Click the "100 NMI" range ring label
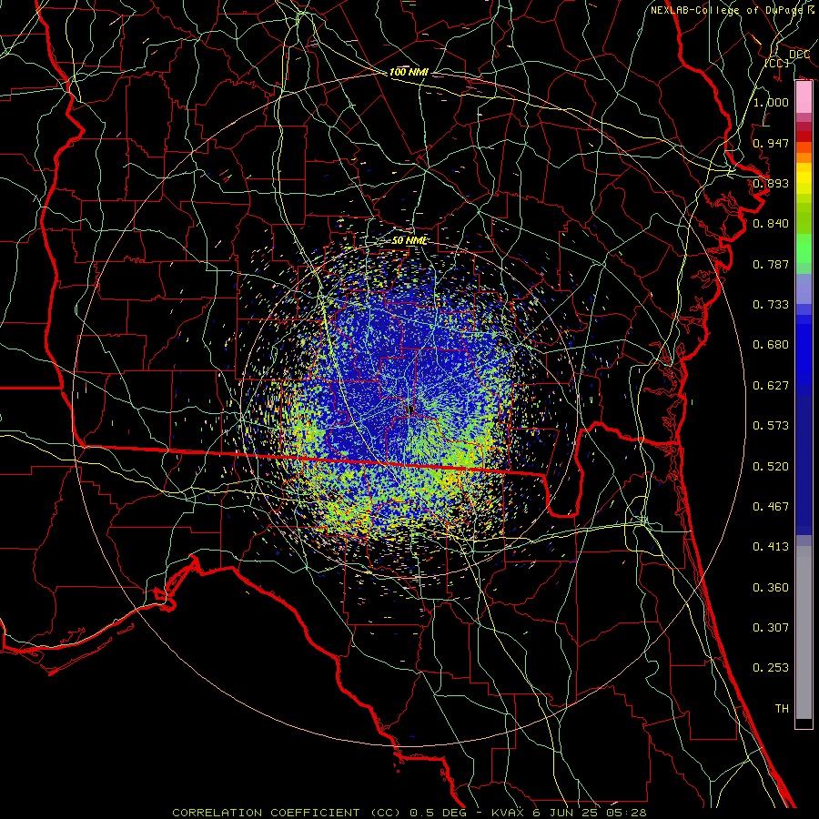819x819 pixels. 409,72
